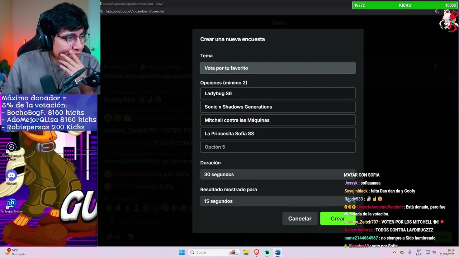The image size is (459, 258).
Task: Edit the 'Mitchell contra las Máquinas' option
Action: coord(278,120)
